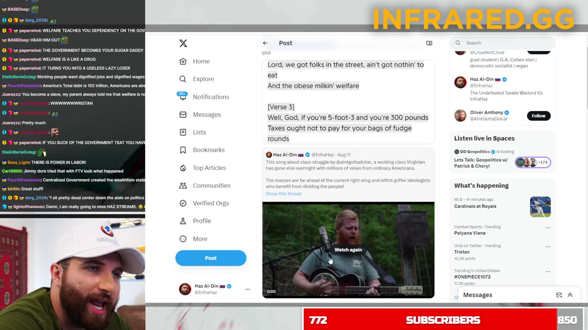Click the DD Geopolitics host name

click(x=475, y=152)
